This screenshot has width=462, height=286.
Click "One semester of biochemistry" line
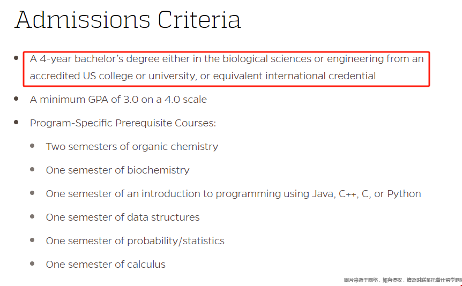pos(117,170)
